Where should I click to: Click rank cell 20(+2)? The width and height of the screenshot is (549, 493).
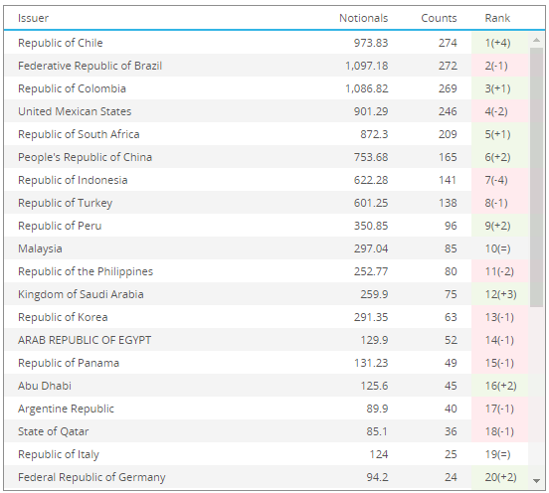click(500, 477)
